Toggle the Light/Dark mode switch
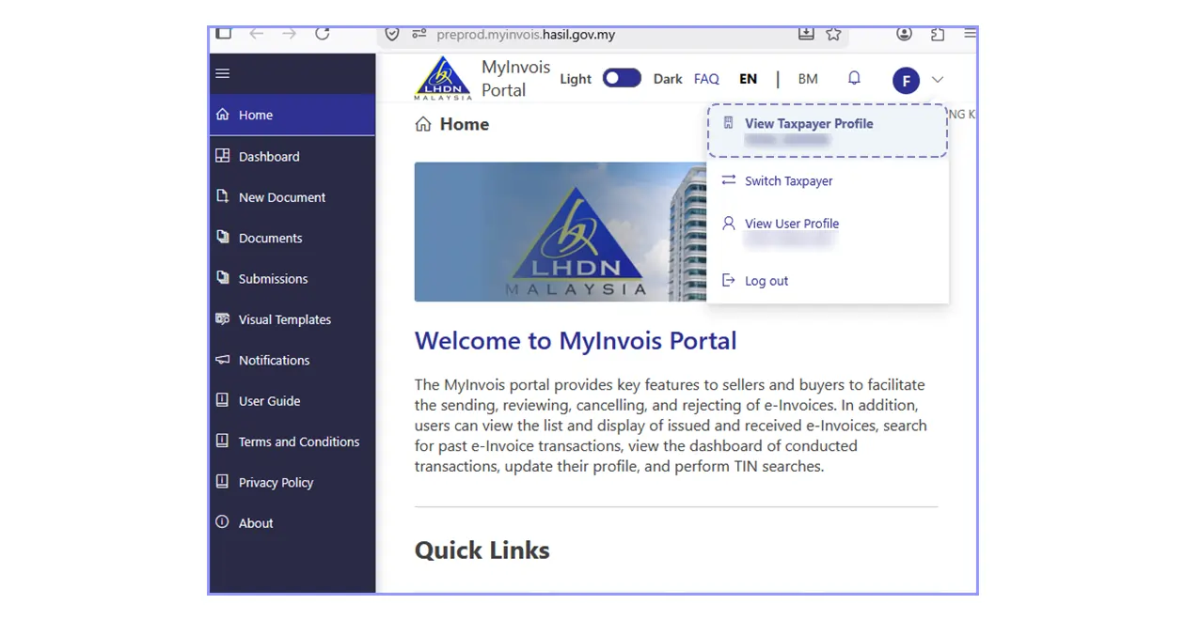The width and height of the screenshot is (1185, 620). click(622, 77)
